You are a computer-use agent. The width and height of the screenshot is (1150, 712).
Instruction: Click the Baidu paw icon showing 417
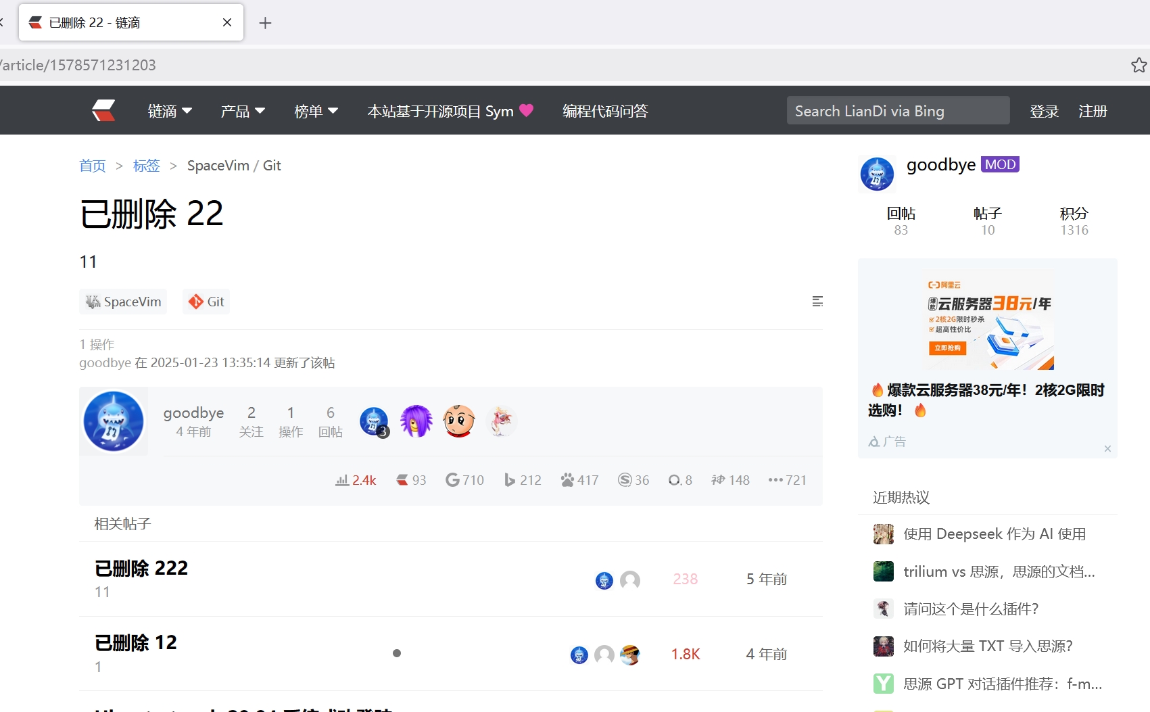click(567, 480)
